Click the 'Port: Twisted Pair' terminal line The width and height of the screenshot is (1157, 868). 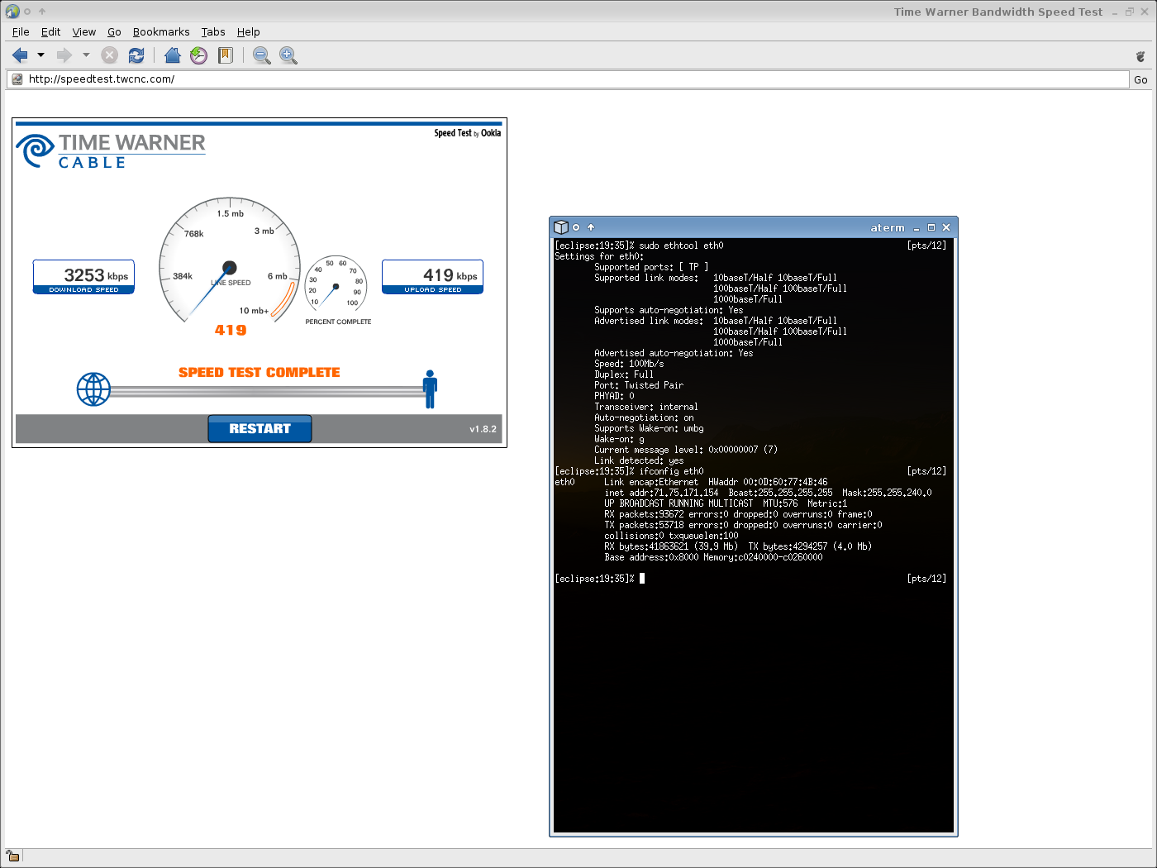pos(639,385)
